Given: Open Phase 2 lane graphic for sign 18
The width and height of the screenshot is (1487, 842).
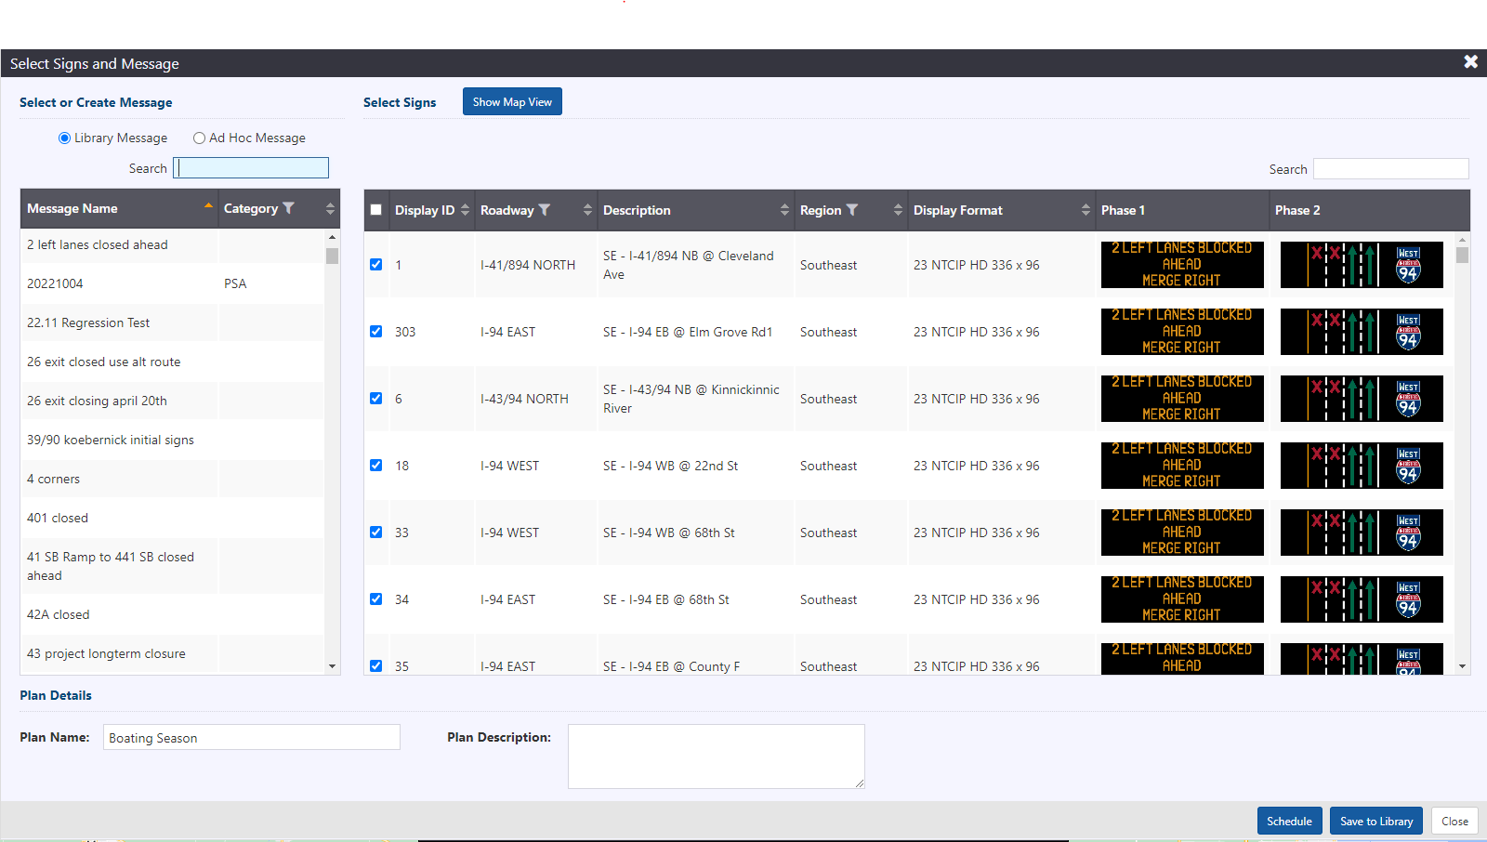Looking at the screenshot, I should pos(1362,466).
